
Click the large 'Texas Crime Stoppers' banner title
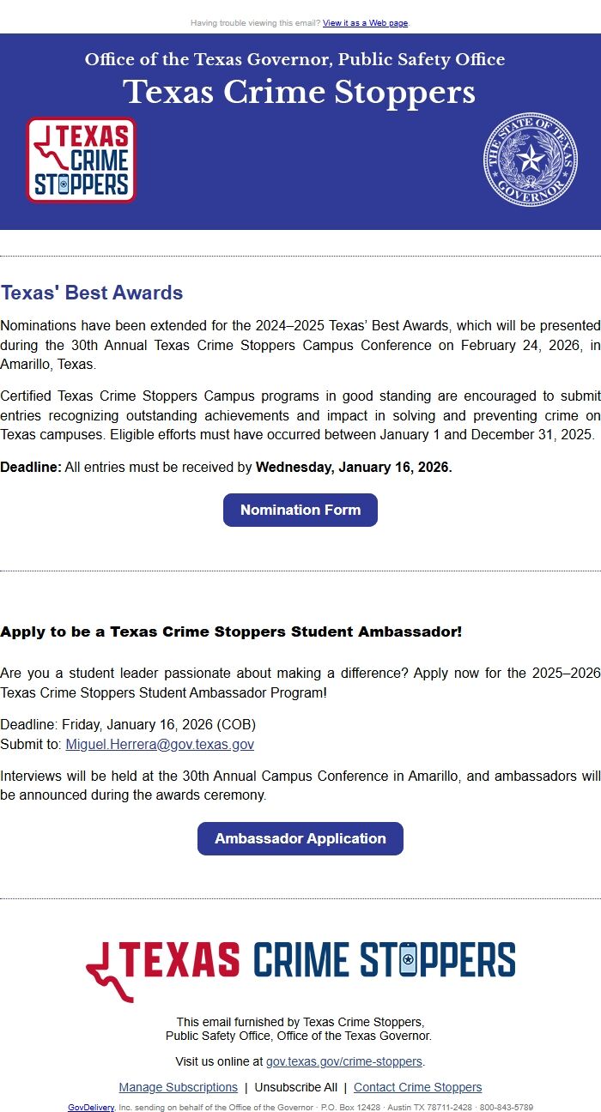299,93
